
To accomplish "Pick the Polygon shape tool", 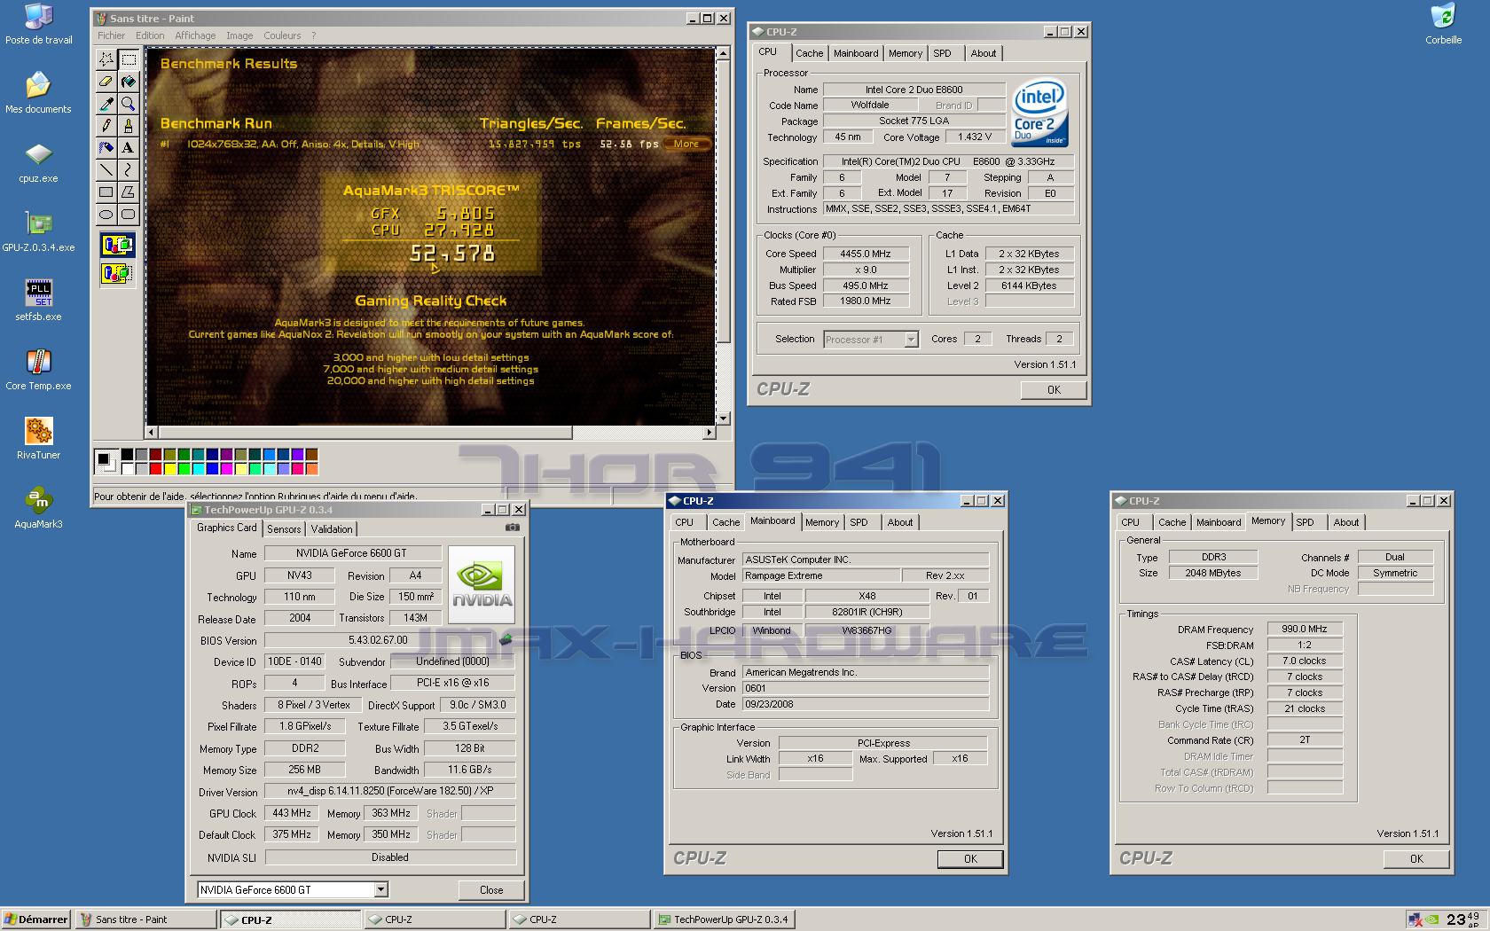I will [129, 192].
